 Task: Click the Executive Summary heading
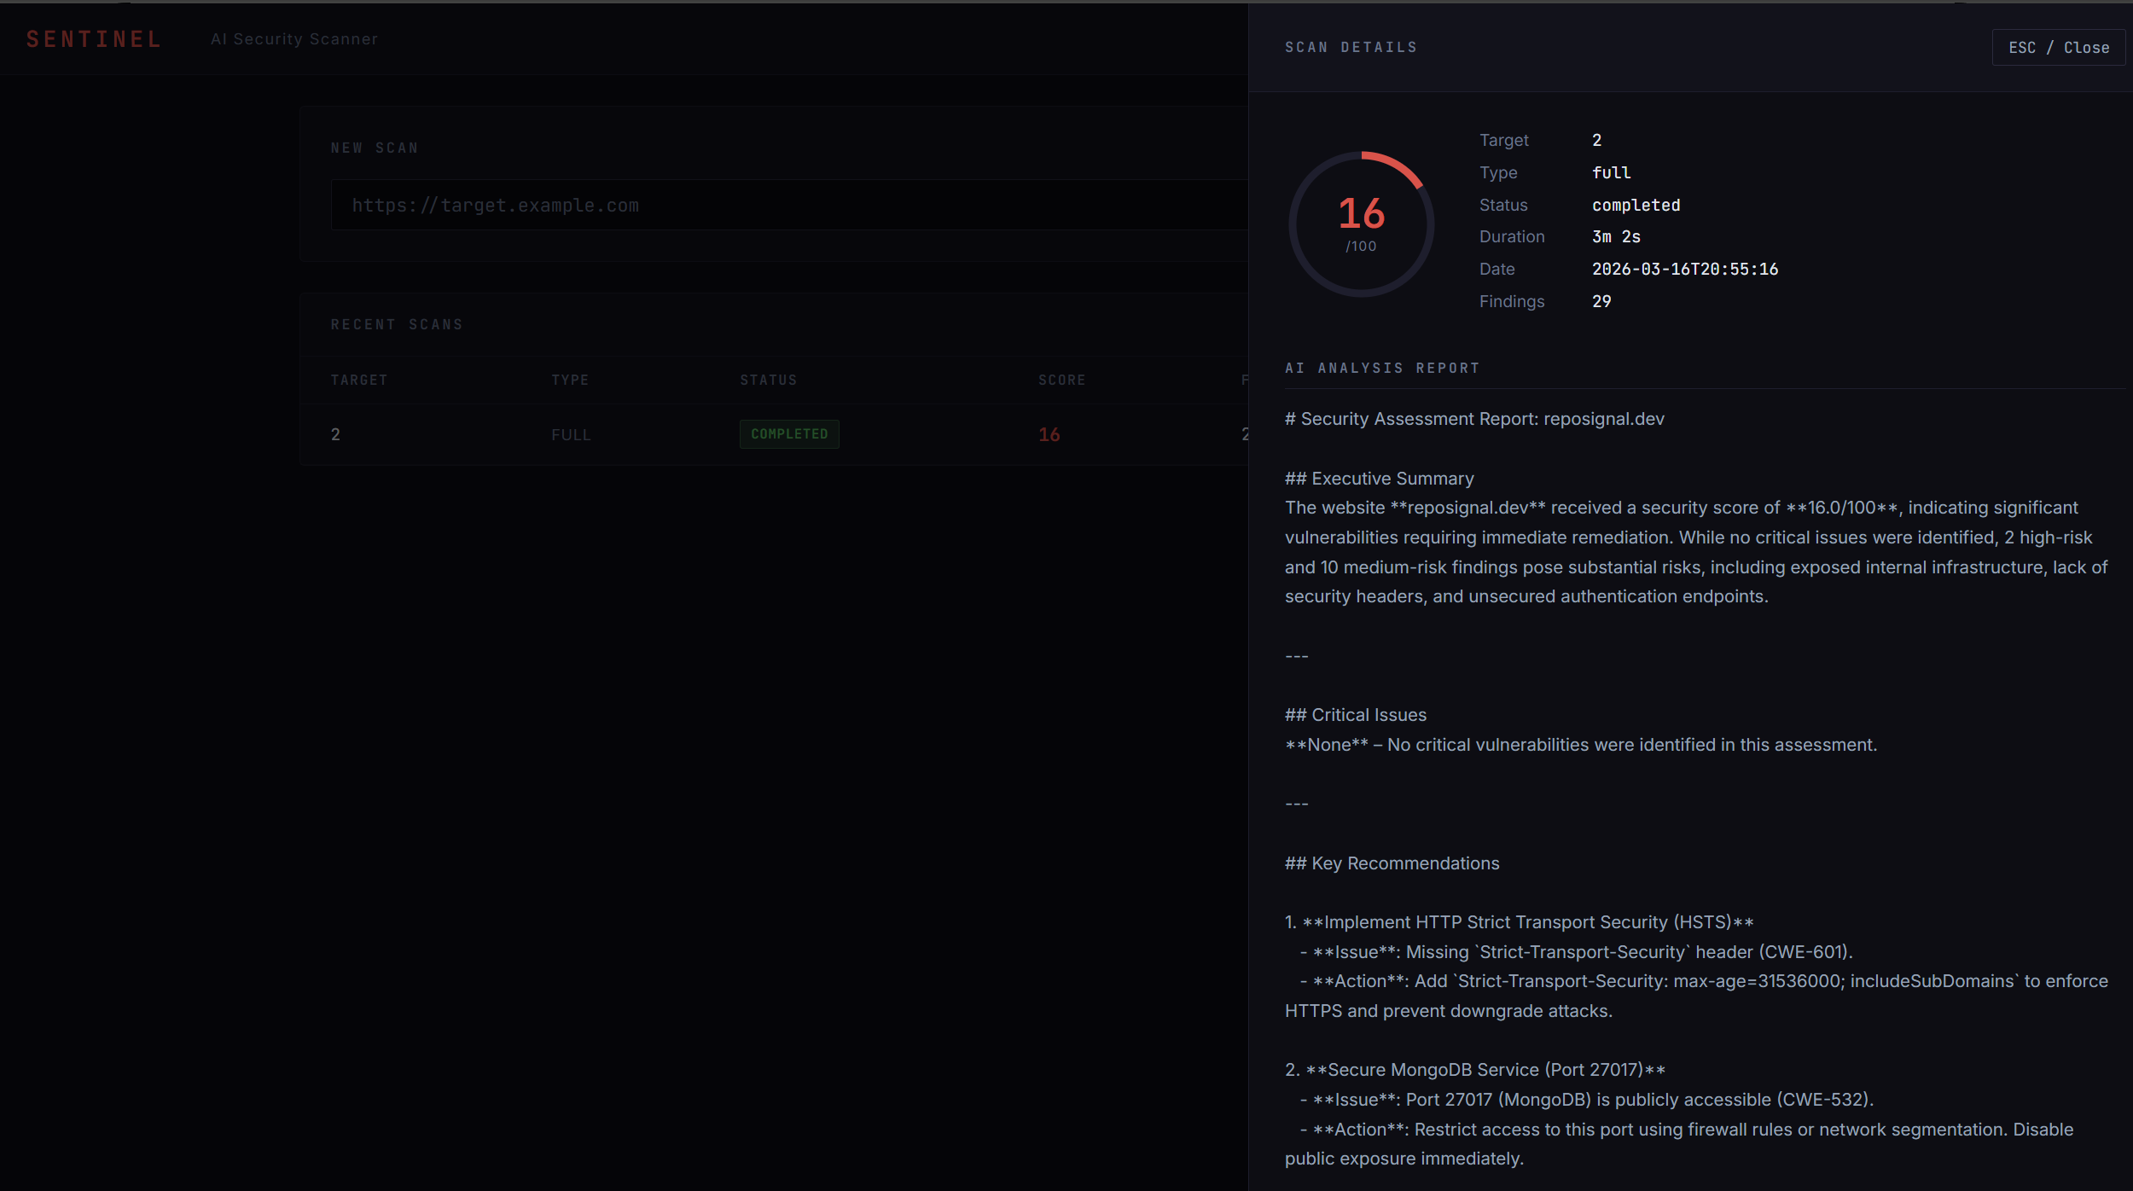[x=1380, y=479]
